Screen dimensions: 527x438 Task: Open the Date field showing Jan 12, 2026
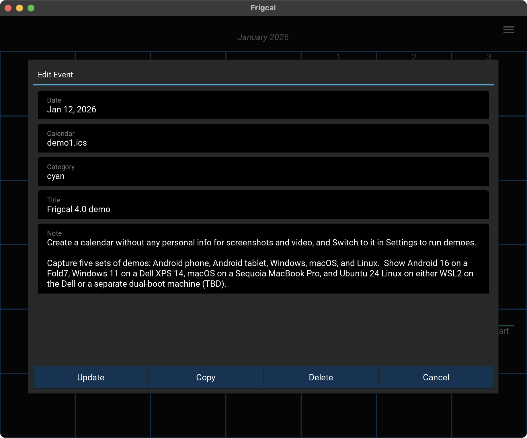click(x=263, y=105)
